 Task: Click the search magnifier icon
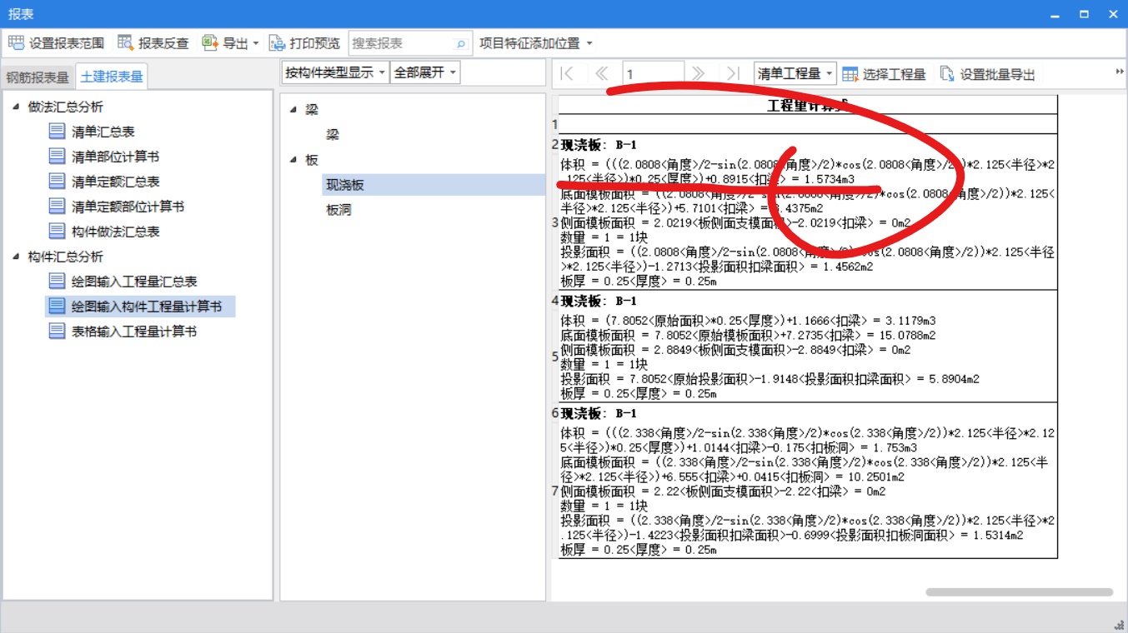[x=460, y=43]
